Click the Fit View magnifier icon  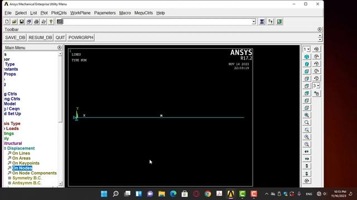click(307, 115)
